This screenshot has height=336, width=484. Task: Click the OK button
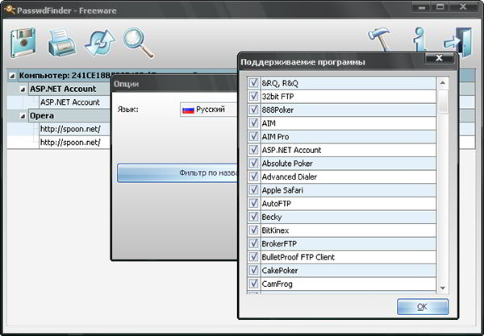tap(423, 307)
